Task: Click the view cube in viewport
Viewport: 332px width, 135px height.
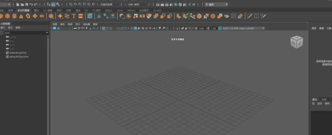Action: (x=297, y=42)
